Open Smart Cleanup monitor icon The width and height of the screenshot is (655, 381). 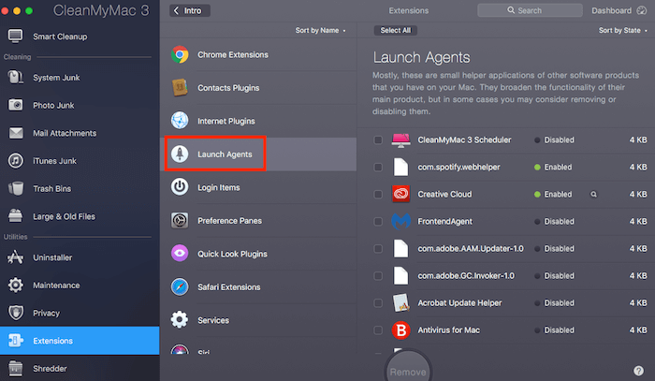pyautogui.click(x=16, y=37)
